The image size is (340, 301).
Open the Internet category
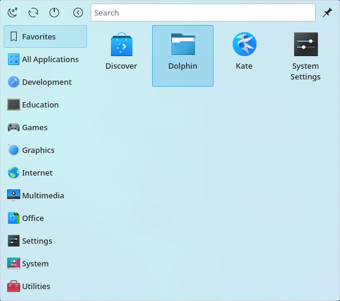(45, 173)
